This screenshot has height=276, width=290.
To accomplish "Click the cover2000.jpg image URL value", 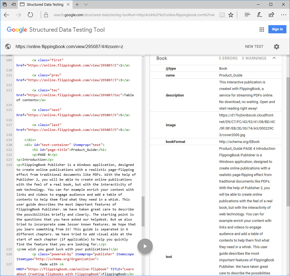I will tap(247, 125).
